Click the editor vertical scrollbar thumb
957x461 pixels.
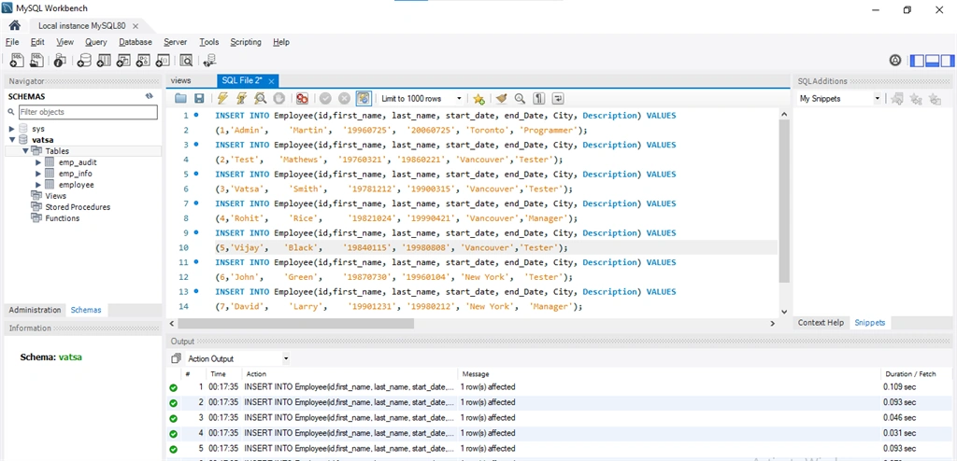coord(784,200)
